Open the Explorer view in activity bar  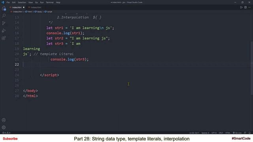tap(4, 8)
